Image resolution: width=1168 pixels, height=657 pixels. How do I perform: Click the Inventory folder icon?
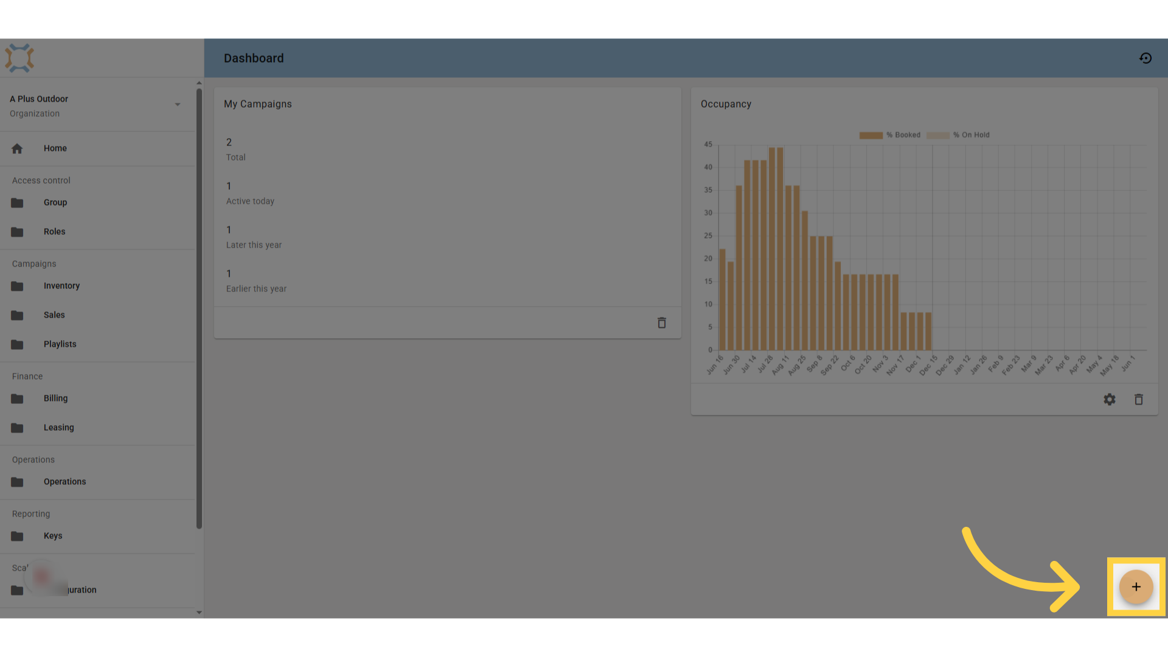[17, 286]
